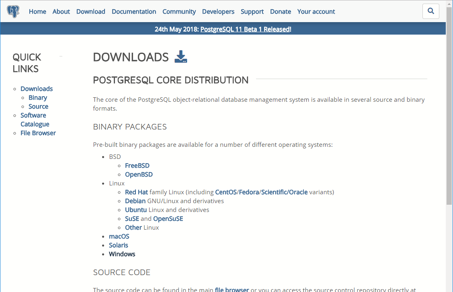Open Other Linux packages link

coord(133,228)
